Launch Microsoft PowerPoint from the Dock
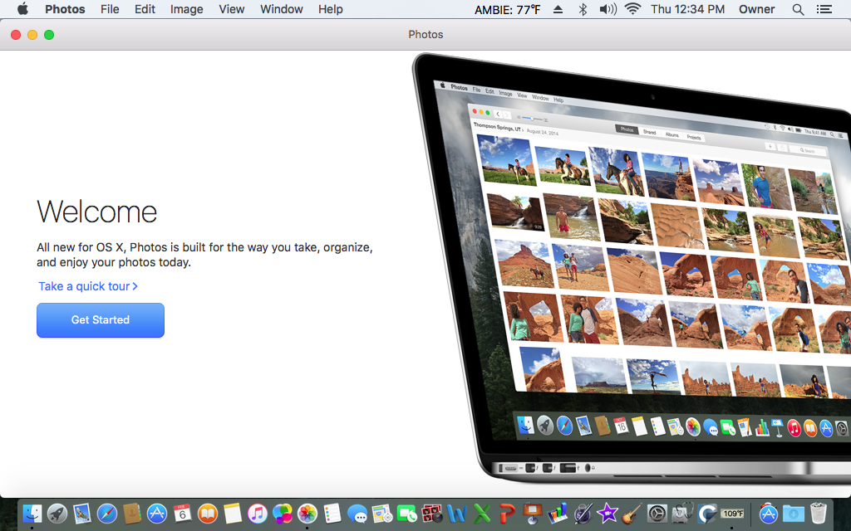 tap(507, 513)
